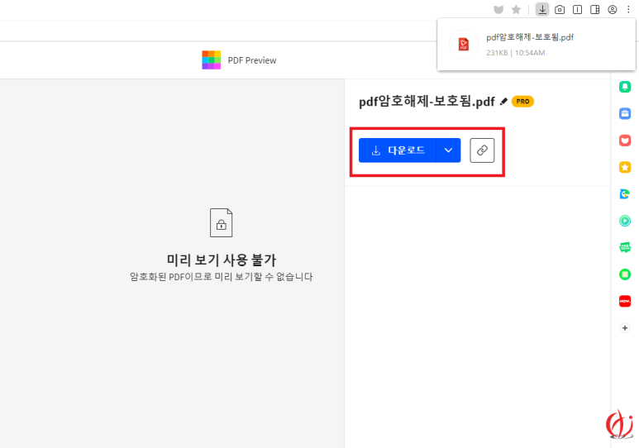Open the screenshot camera tool icon
Viewport: 639px width, 448px height.
click(560, 9)
